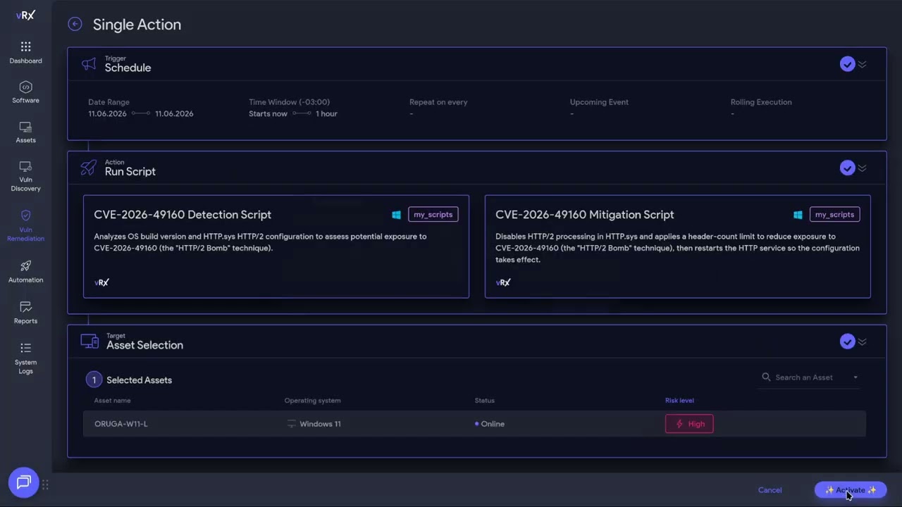Click the Upcoming Event label
Viewport: 902px width, 507px height.
[599, 102]
